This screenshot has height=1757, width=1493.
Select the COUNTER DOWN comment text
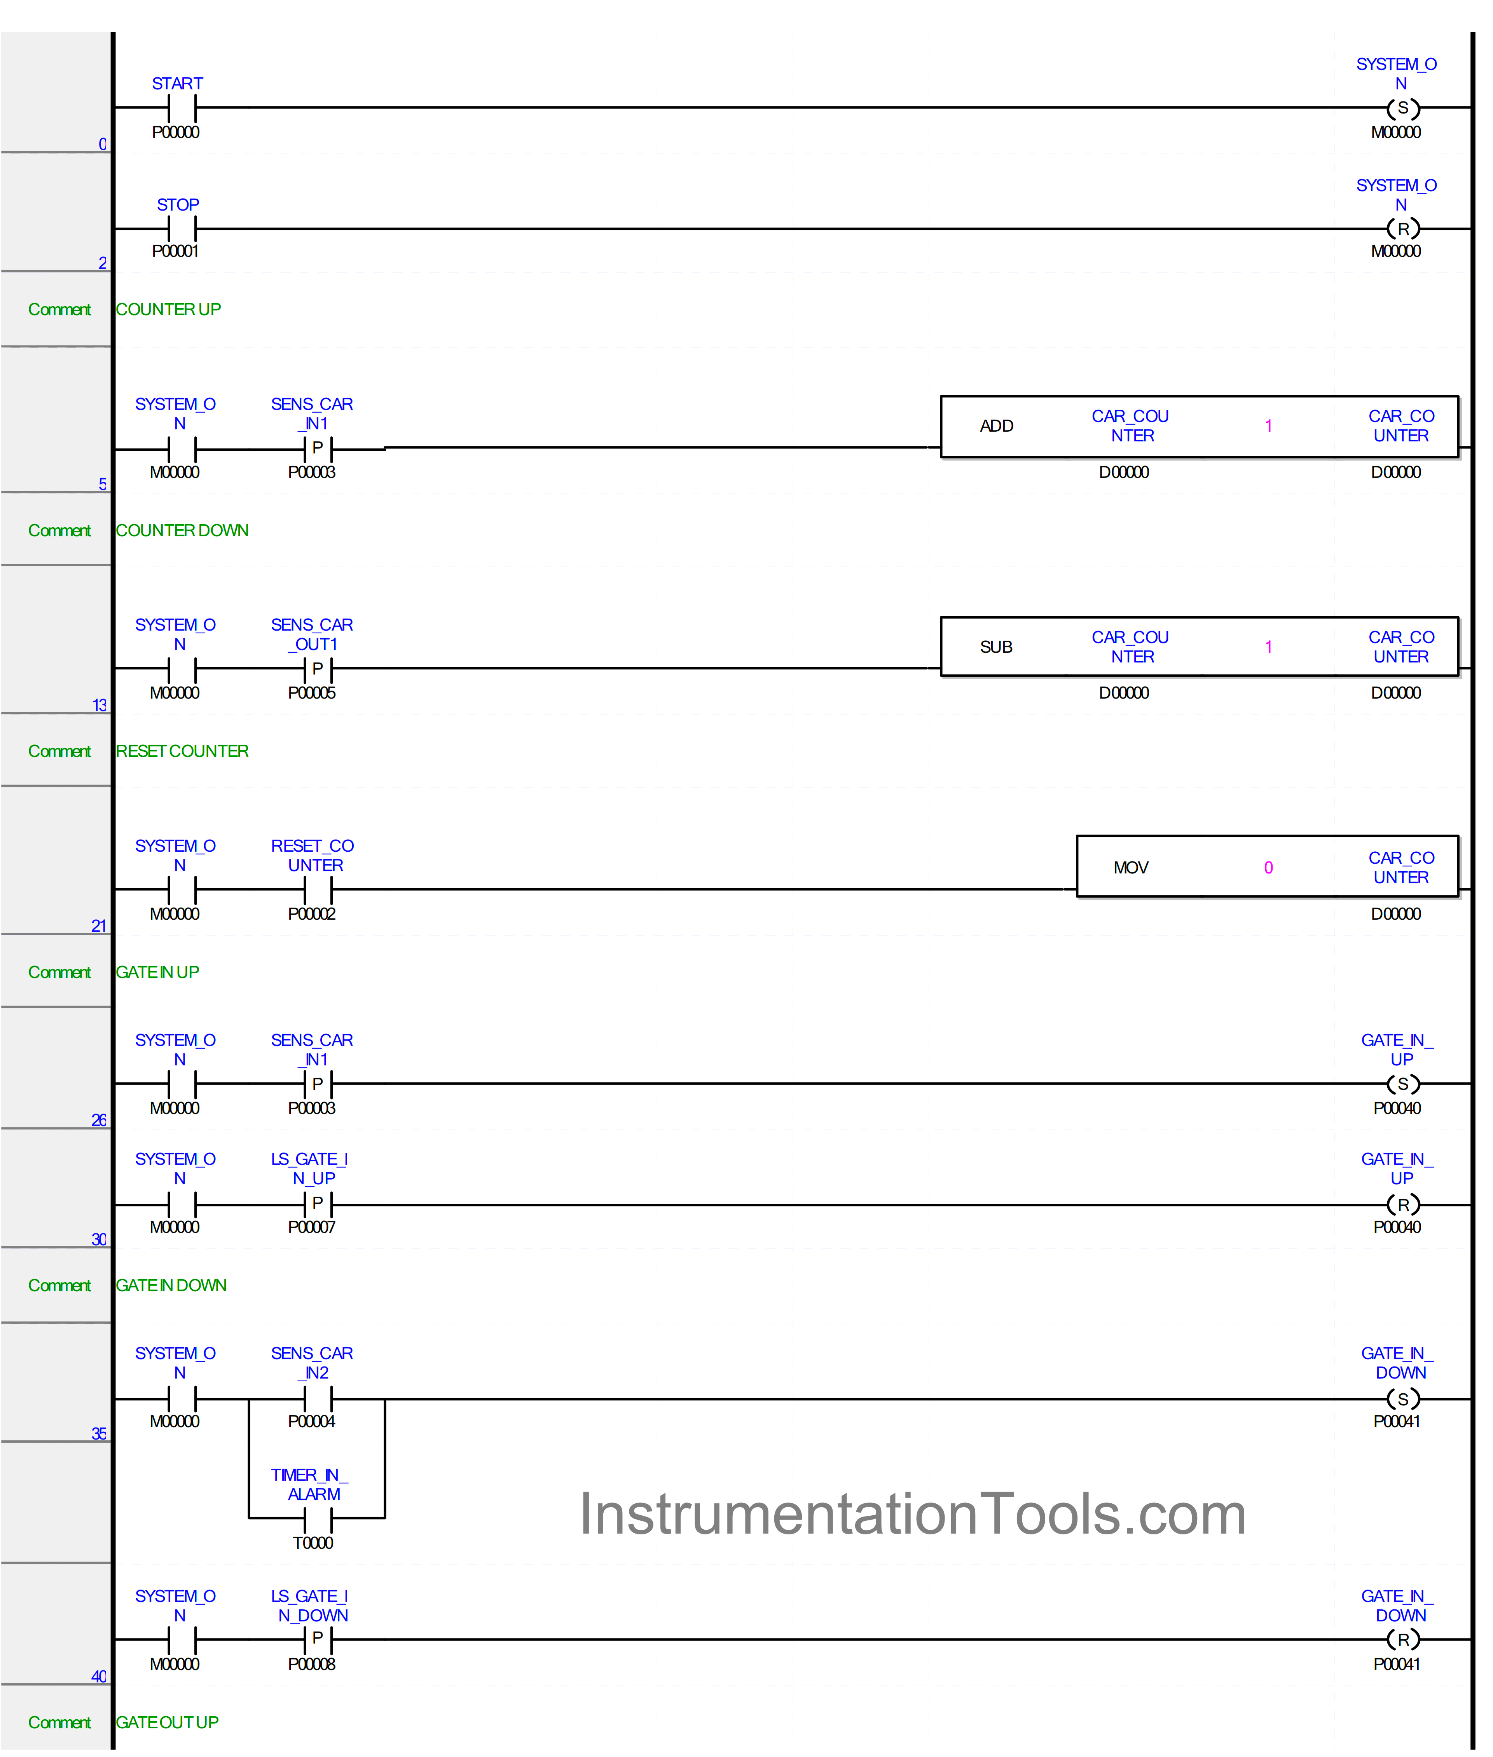[182, 530]
